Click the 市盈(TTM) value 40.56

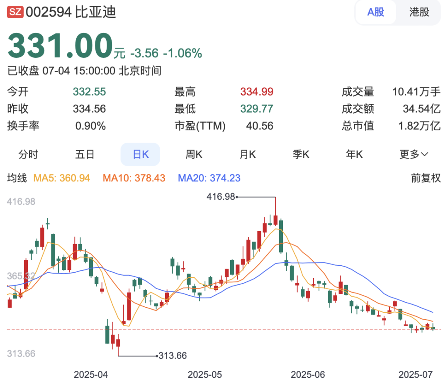tap(260, 126)
